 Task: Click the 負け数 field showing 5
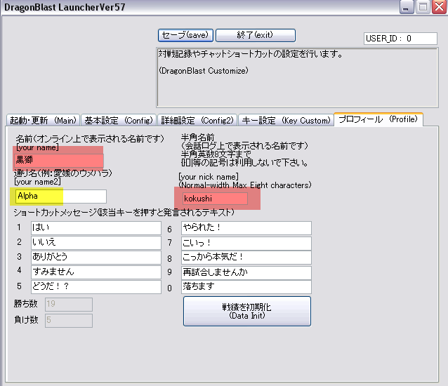click(69, 321)
